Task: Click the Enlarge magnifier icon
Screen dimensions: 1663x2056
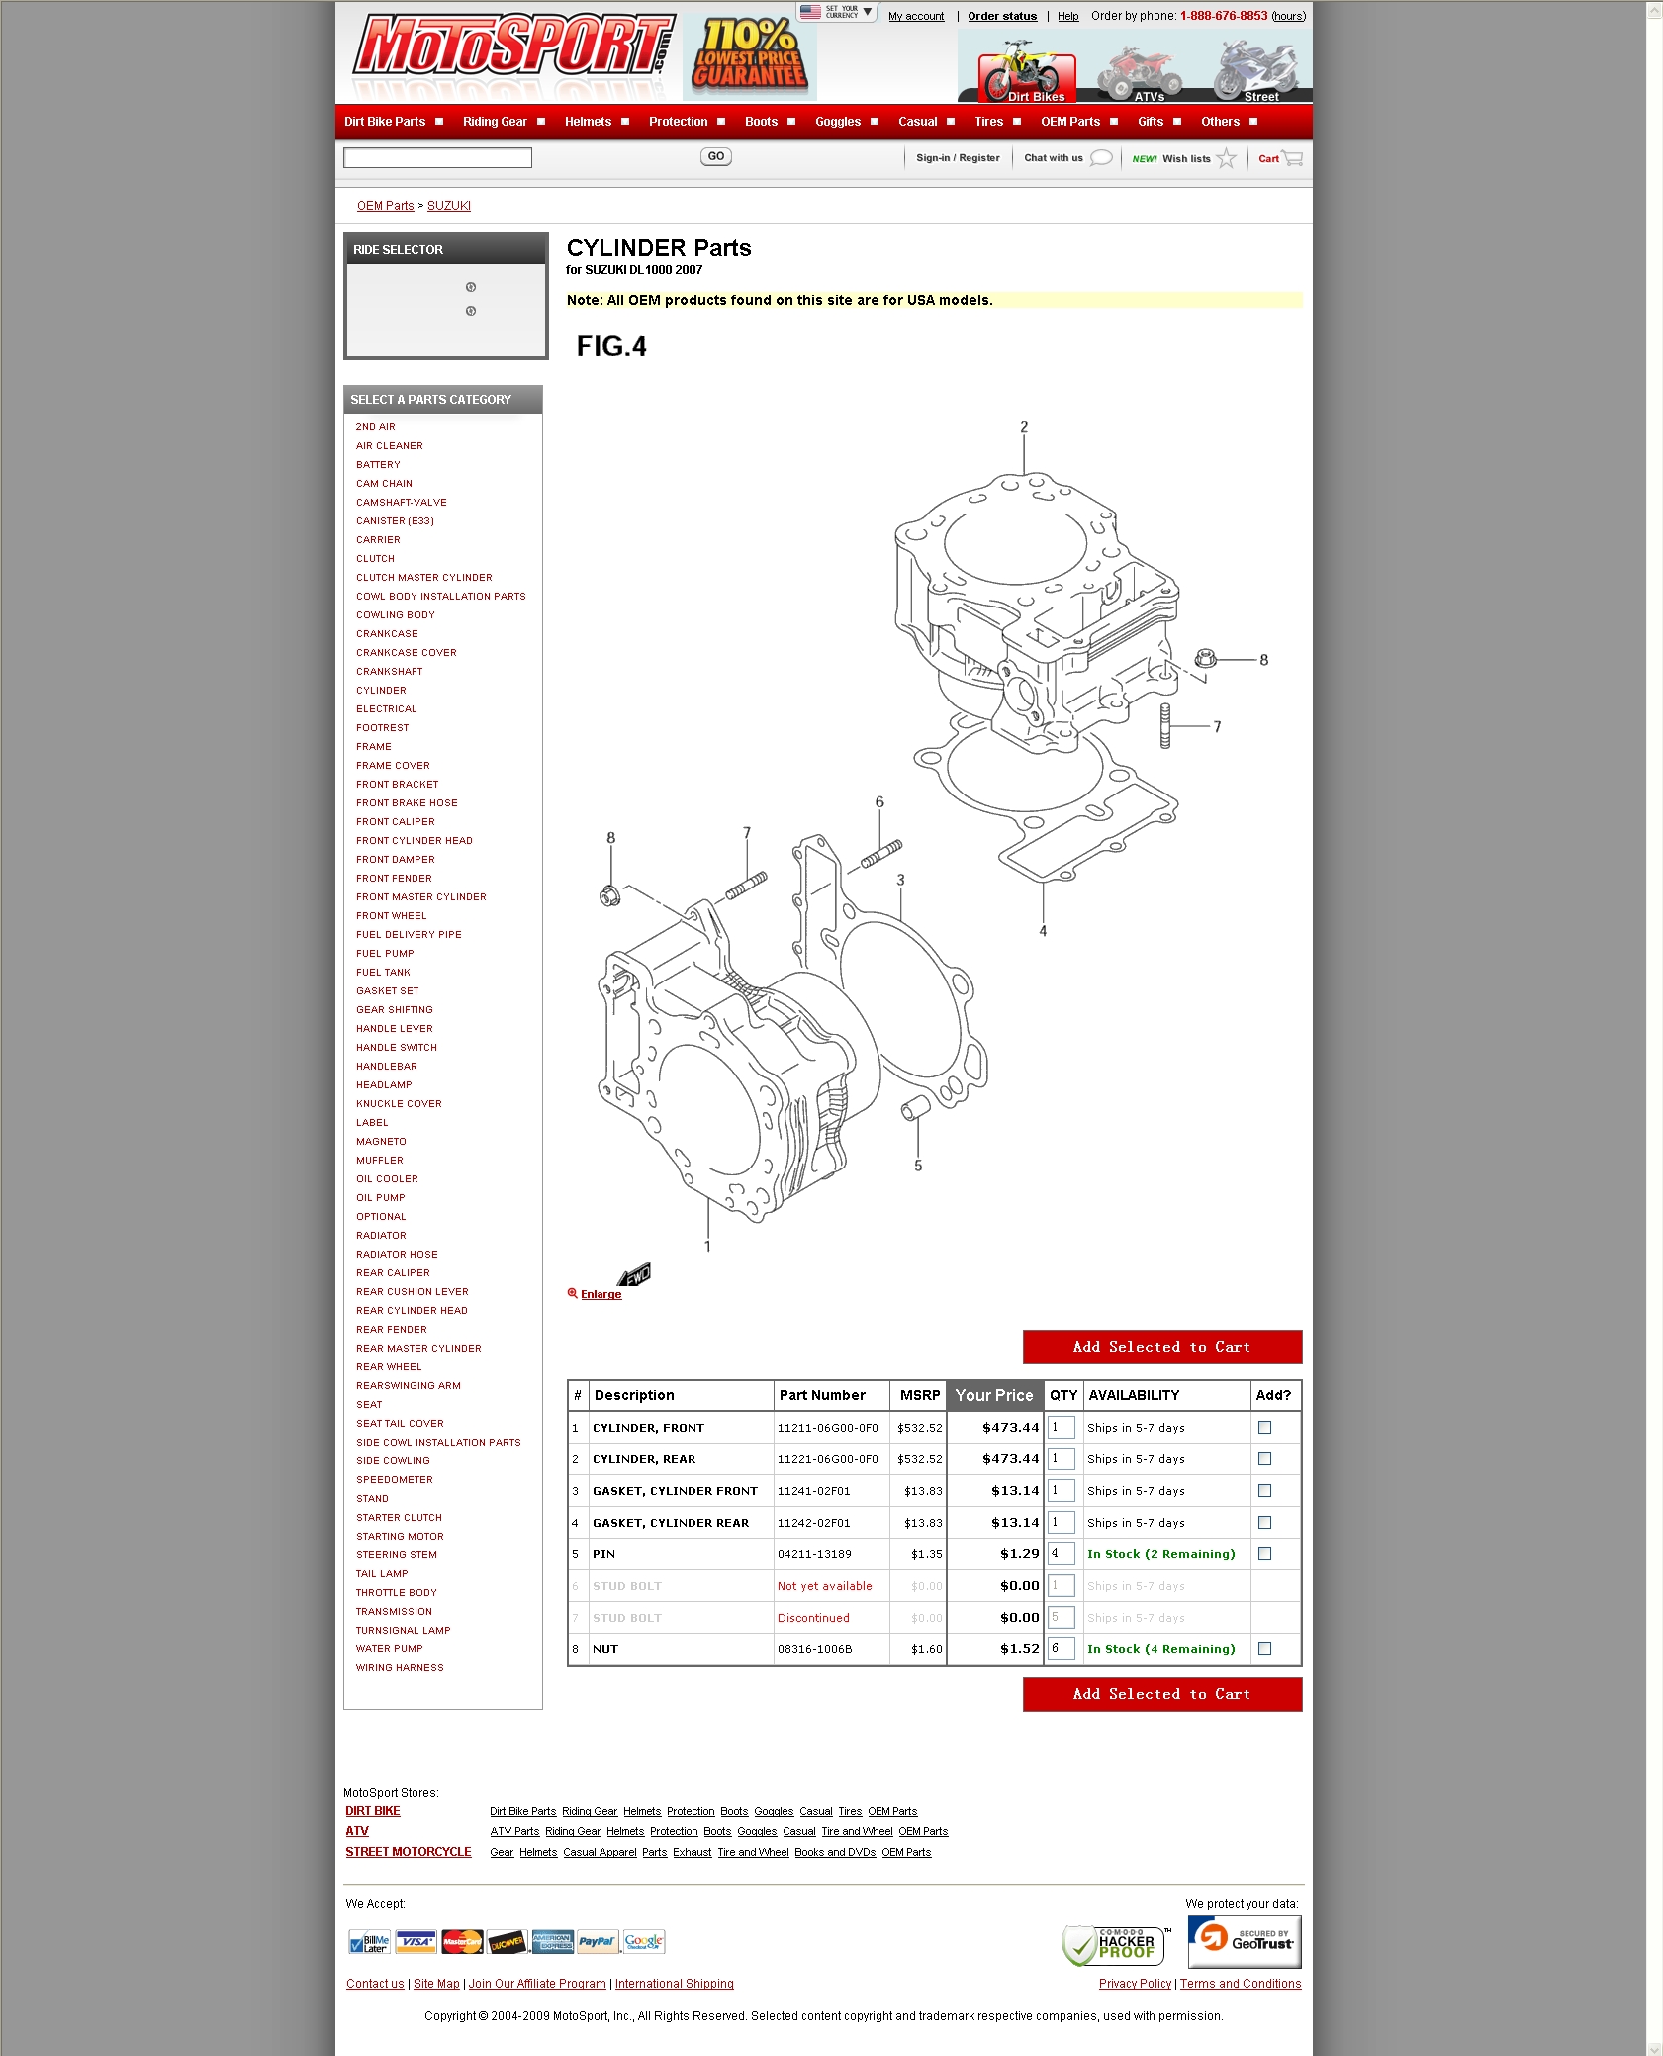Action: click(572, 1293)
